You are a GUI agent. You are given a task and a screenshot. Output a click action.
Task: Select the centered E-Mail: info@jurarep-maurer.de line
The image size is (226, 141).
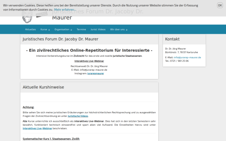(89, 70)
